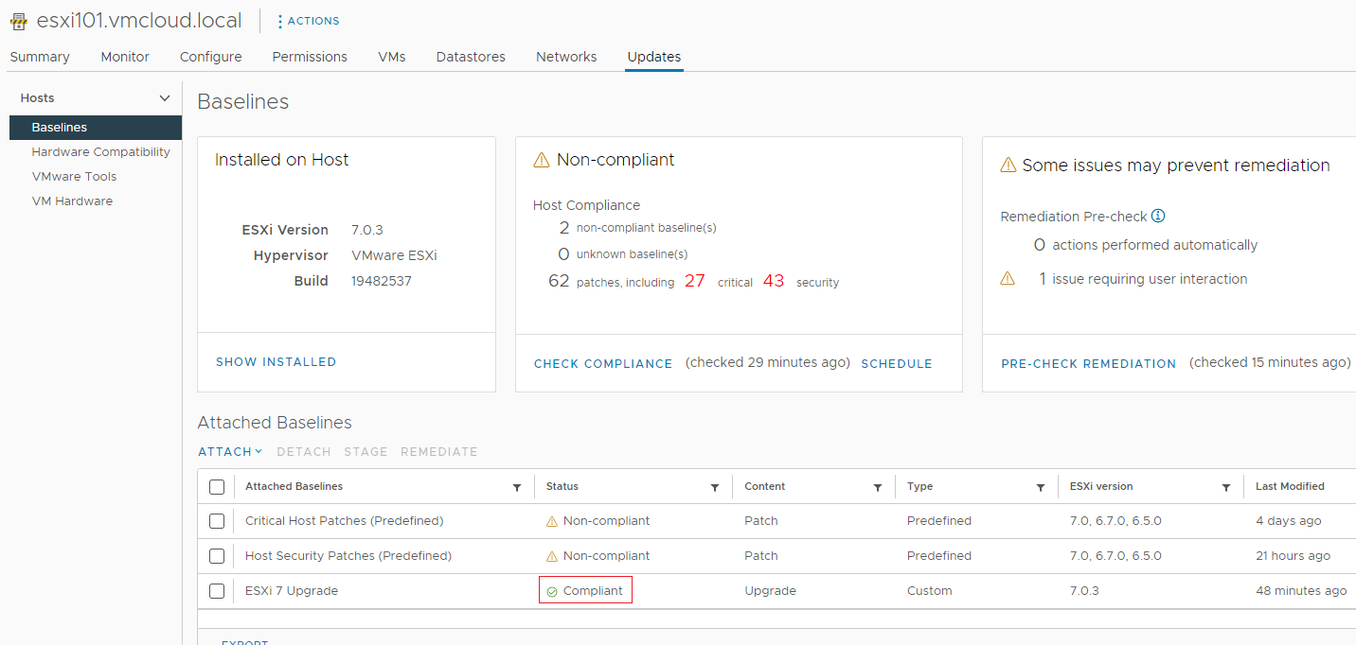
Task: Open the ATTACH dropdown menu
Action: 229,452
